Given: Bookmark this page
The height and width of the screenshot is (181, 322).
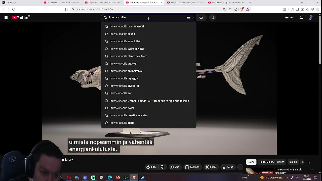Looking at the screenshot, I should click(x=66, y=9).
